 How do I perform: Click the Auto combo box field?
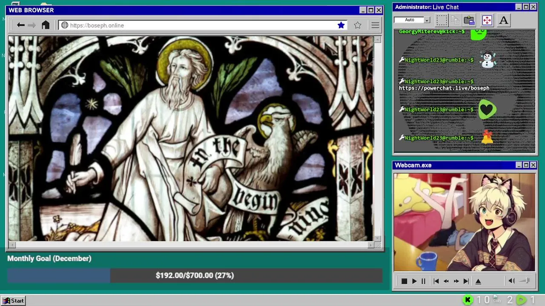(412, 20)
